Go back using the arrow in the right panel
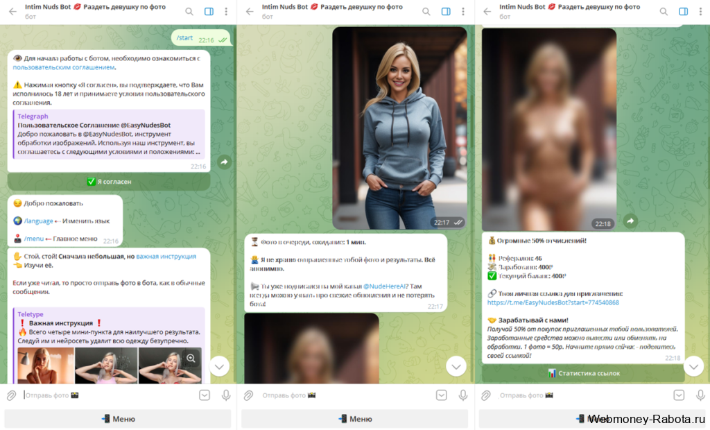Screen dimensions: 710x430 (487, 11)
